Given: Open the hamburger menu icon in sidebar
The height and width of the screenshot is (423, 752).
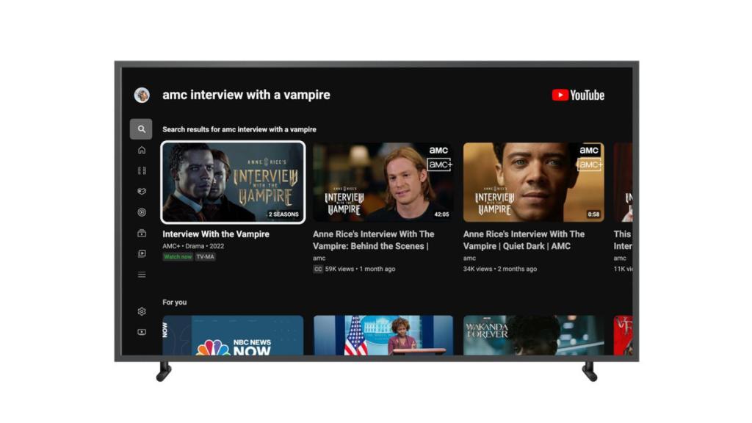Looking at the screenshot, I should [x=141, y=274].
